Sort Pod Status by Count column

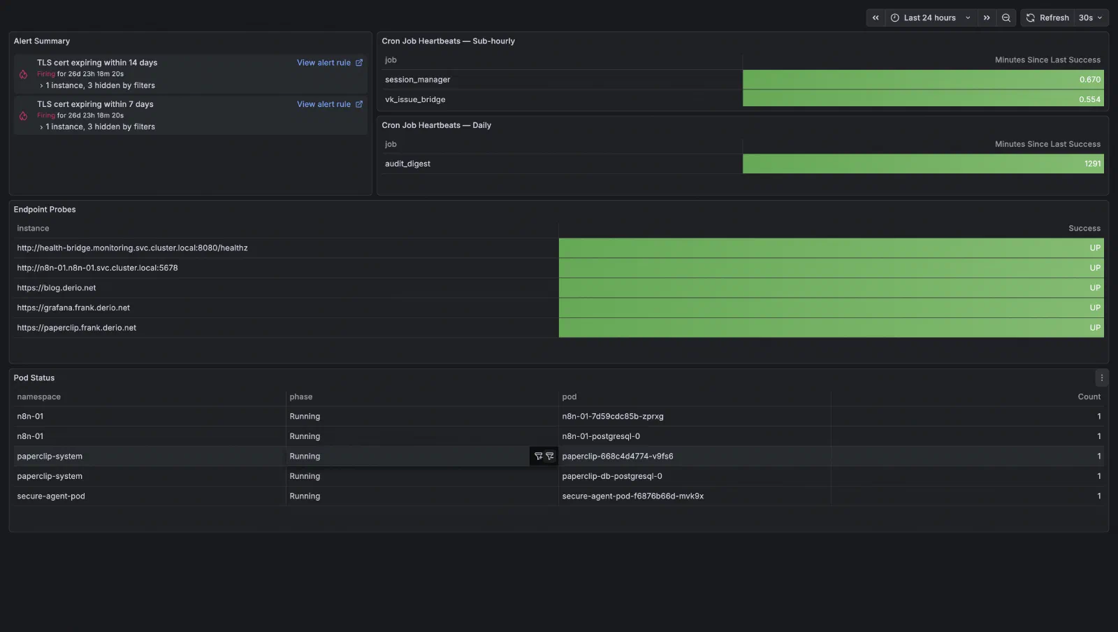click(x=1089, y=397)
